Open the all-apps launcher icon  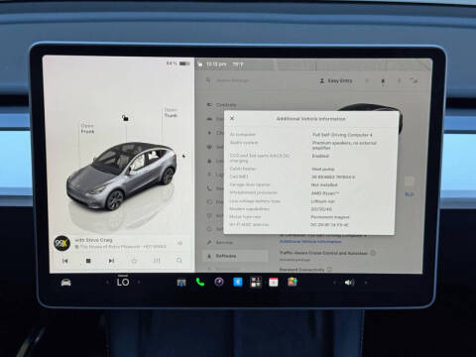point(256,282)
